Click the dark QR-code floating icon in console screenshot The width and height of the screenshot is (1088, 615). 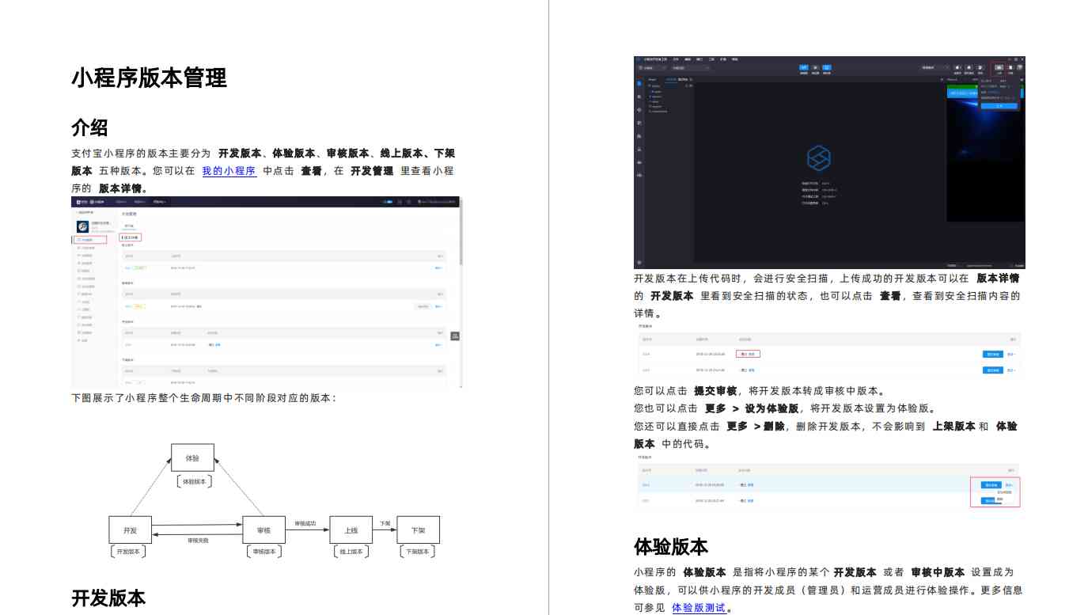click(455, 336)
